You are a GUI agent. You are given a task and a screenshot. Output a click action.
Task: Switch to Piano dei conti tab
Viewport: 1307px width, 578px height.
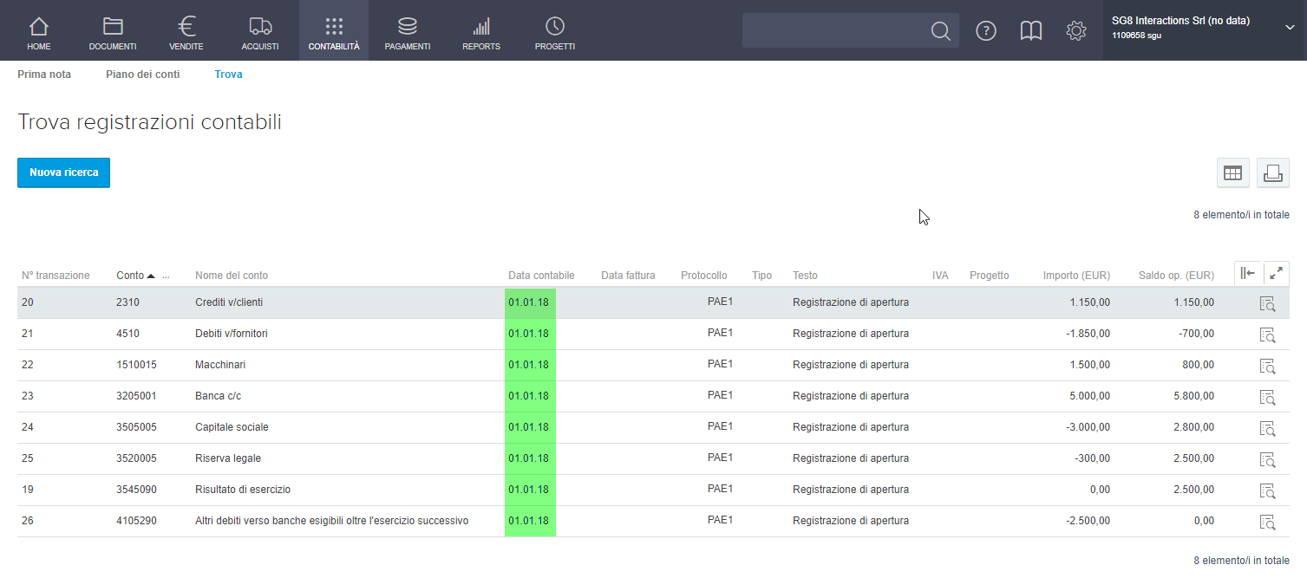point(142,75)
